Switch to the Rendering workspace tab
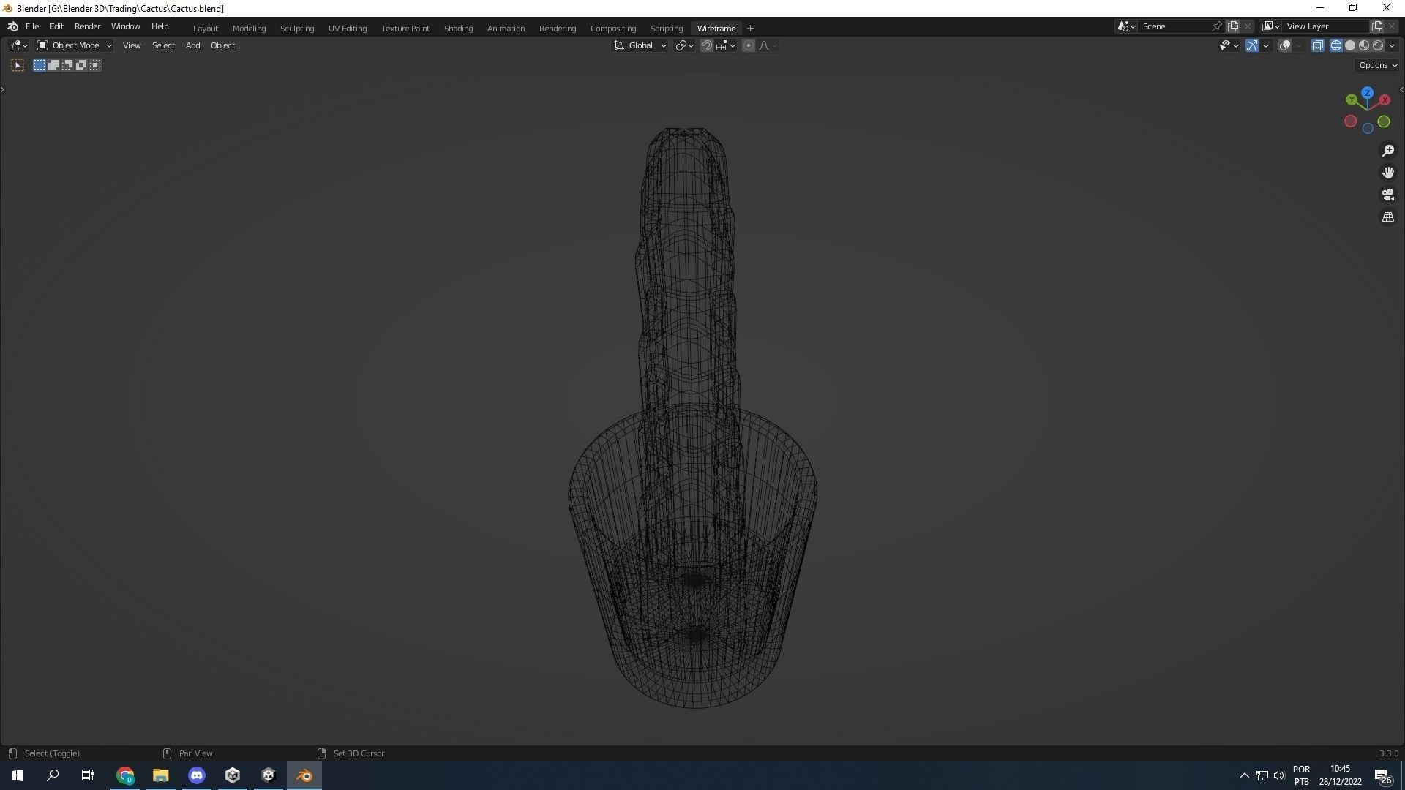The height and width of the screenshot is (790, 1405). tap(558, 29)
